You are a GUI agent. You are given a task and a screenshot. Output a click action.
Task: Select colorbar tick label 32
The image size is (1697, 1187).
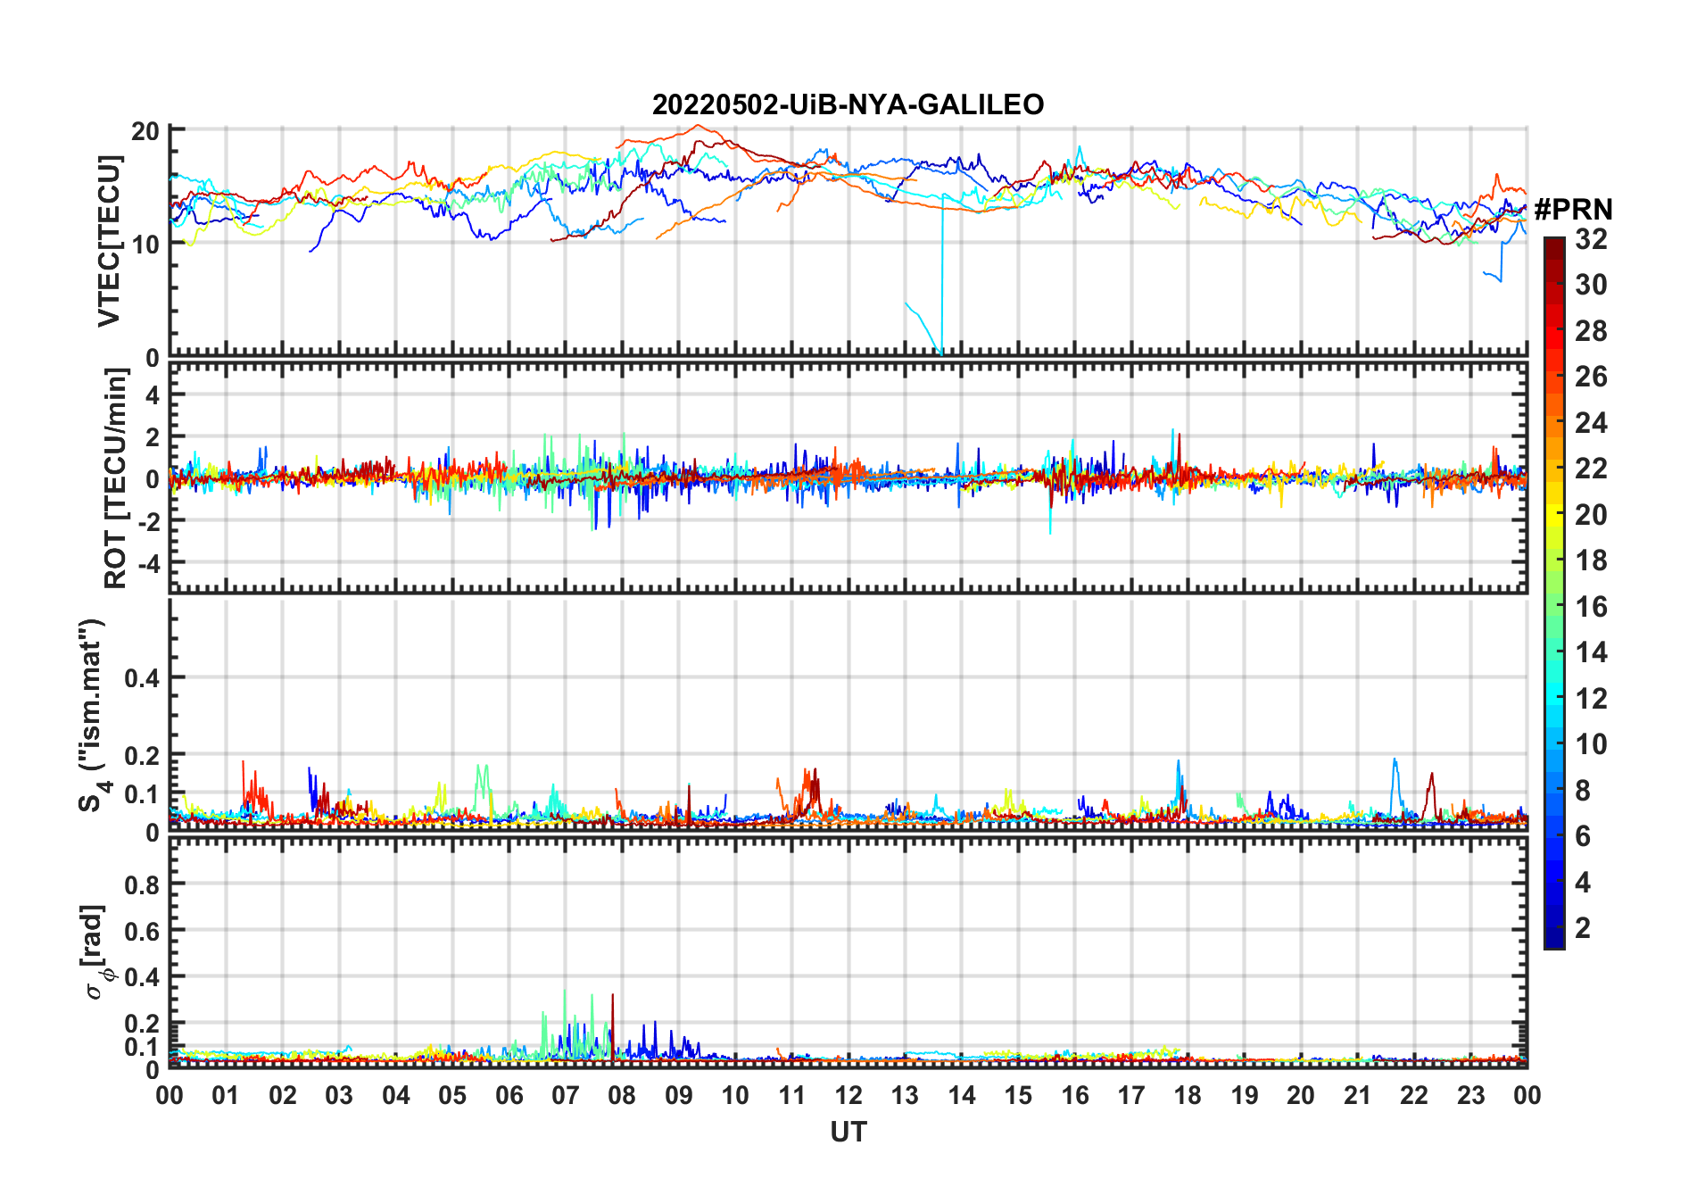tap(1591, 239)
